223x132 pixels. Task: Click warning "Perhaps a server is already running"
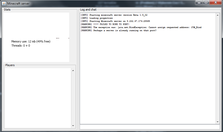pos(119,31)
